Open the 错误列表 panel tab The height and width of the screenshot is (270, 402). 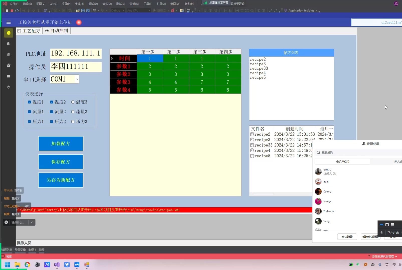[7, 250]
